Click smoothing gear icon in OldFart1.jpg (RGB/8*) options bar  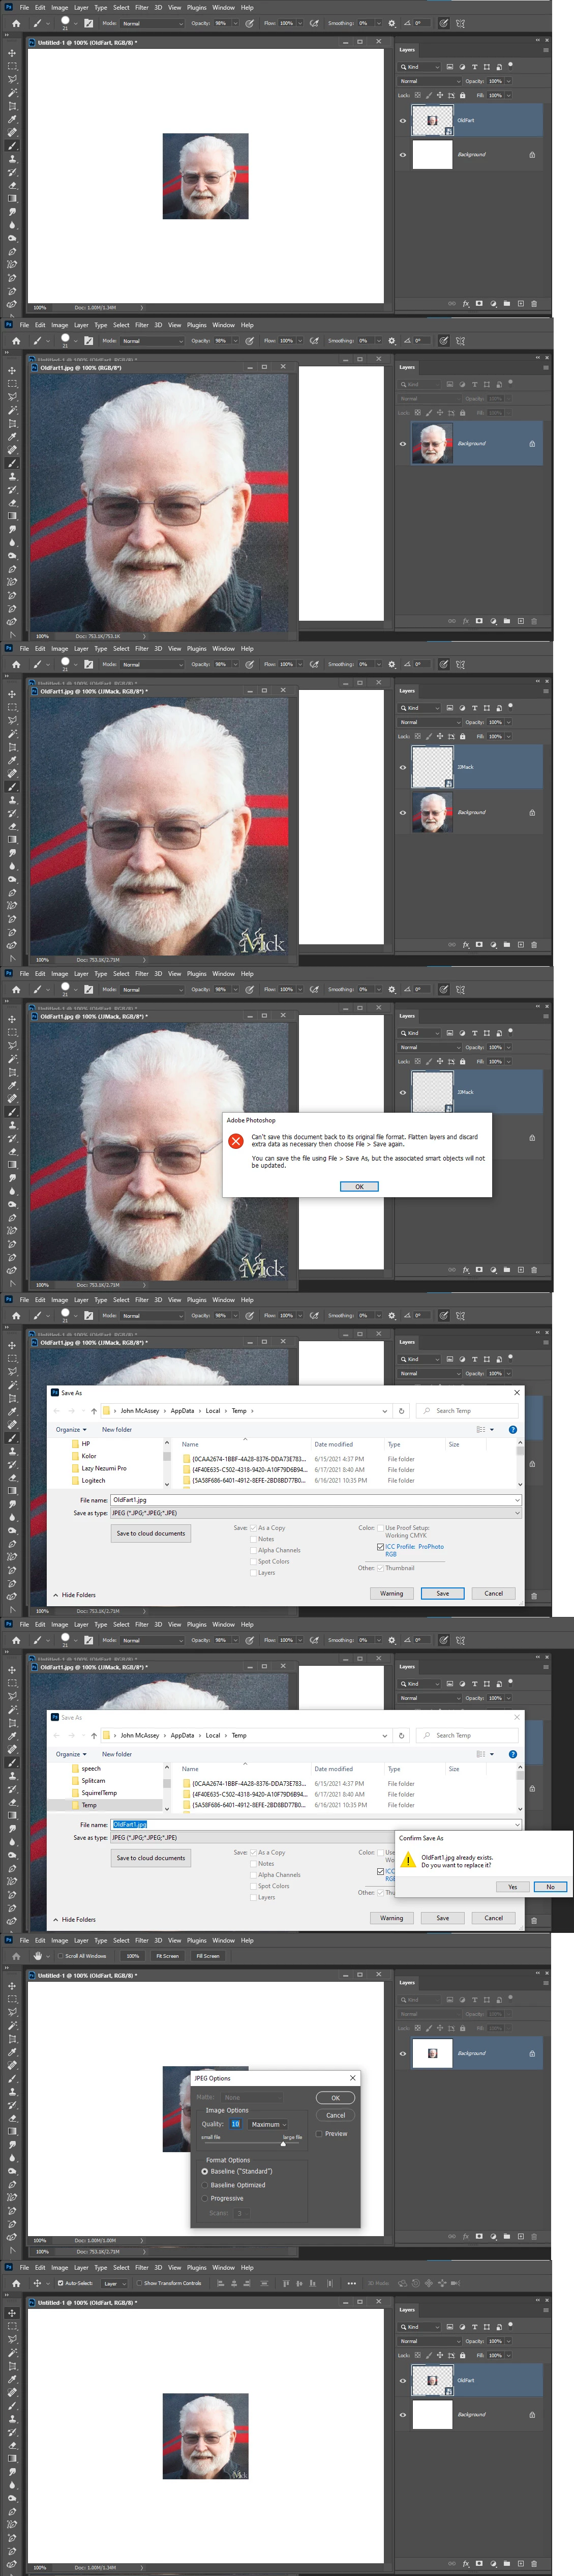[391, 341]
